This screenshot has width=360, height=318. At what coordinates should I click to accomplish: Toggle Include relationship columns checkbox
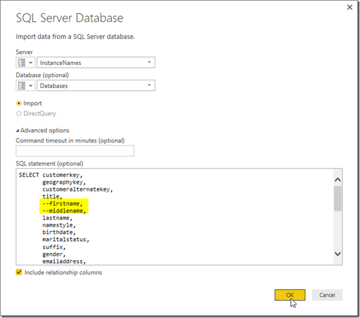point(19,272)
